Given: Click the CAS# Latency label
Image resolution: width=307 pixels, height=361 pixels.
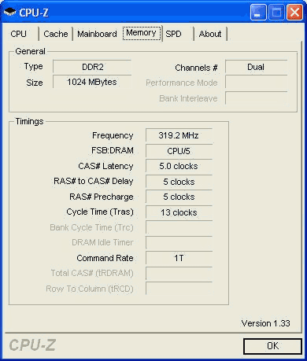Looking at the screenshot, I should (105, 166).
